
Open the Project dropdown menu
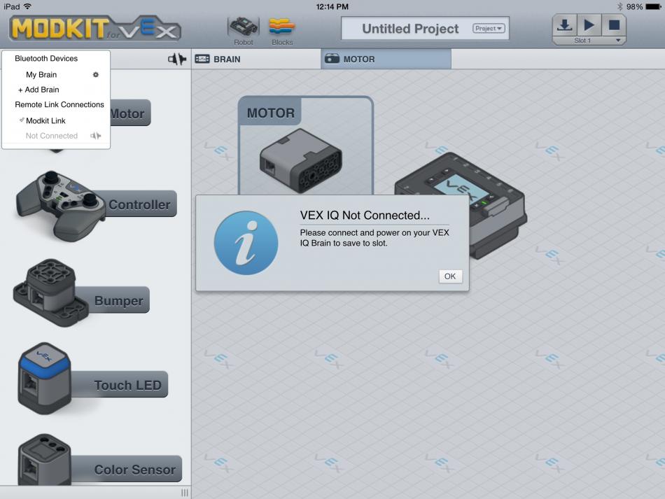click(x=488, y=29)
